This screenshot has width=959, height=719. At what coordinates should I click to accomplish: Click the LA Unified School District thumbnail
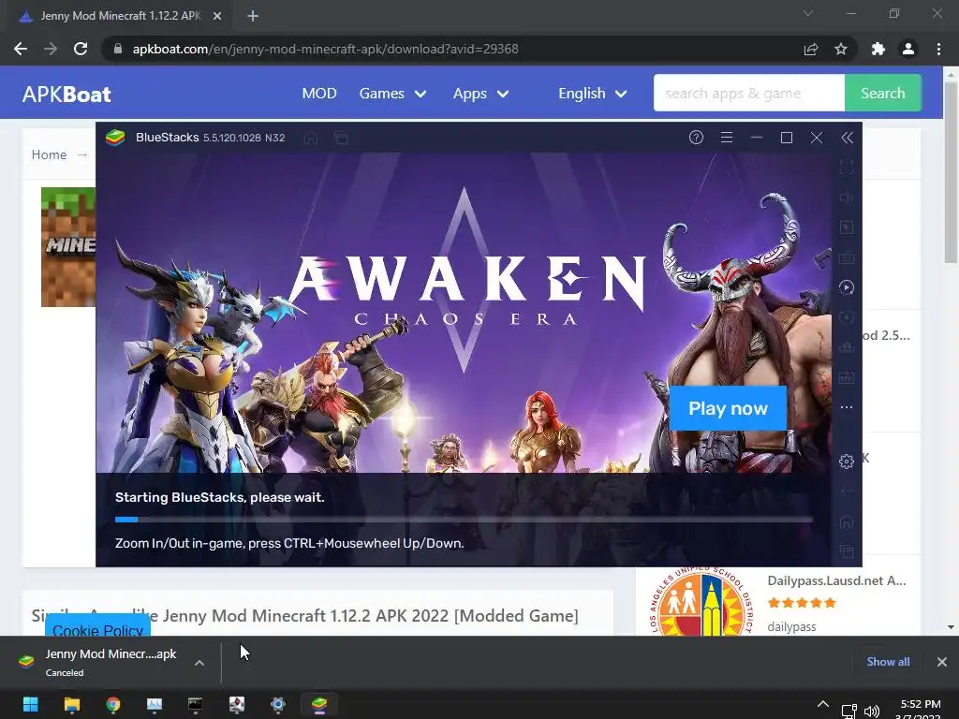point(701,601)
